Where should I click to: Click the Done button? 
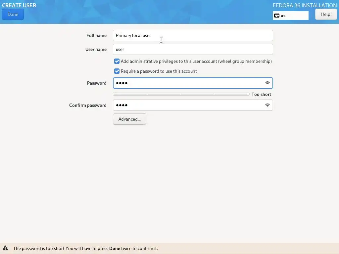click(13, 14)
